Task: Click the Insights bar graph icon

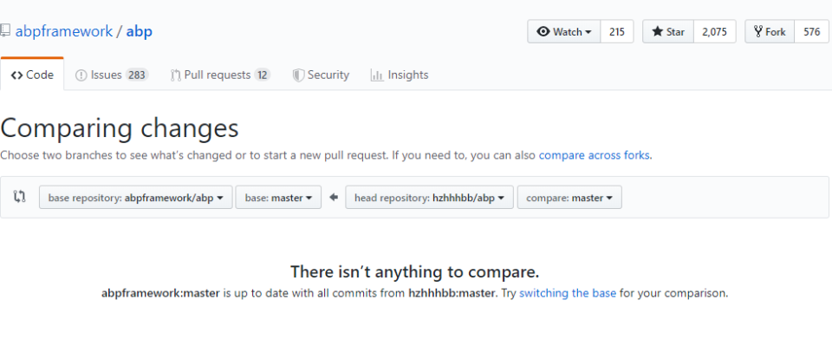Action: click(377, 75)
